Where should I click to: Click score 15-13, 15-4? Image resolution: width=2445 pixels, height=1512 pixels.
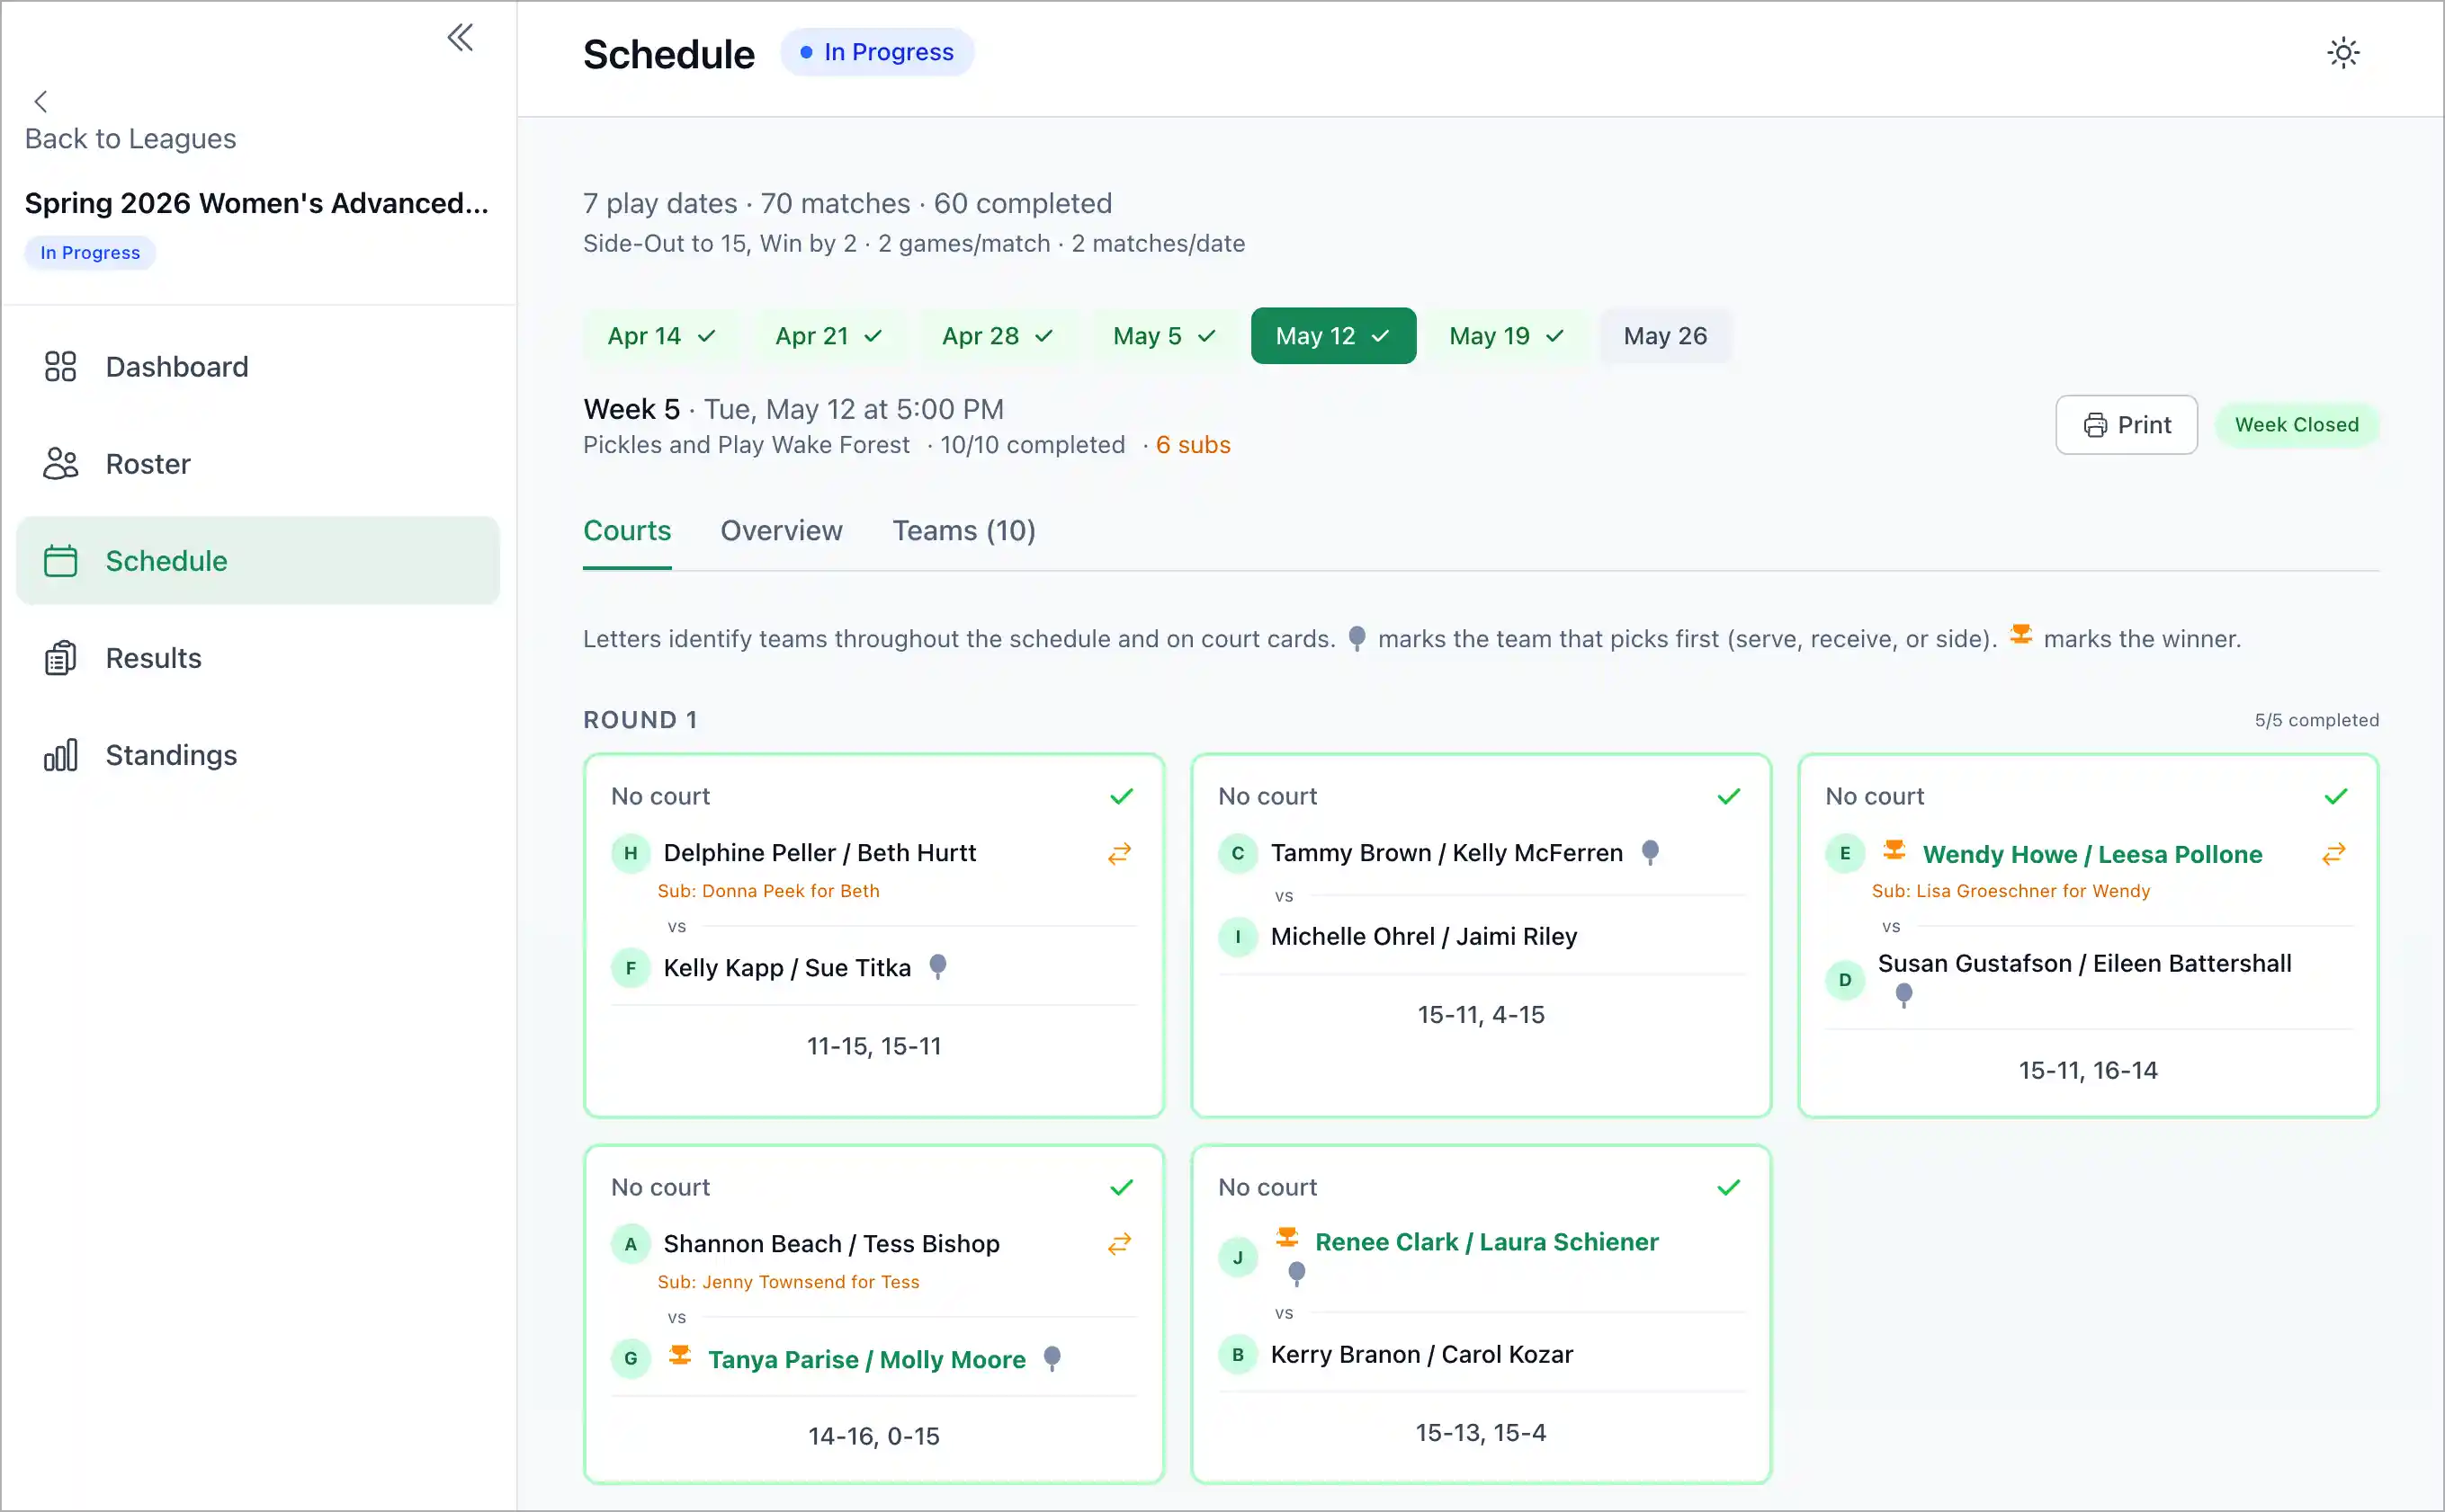[x=1481, y=1433]
